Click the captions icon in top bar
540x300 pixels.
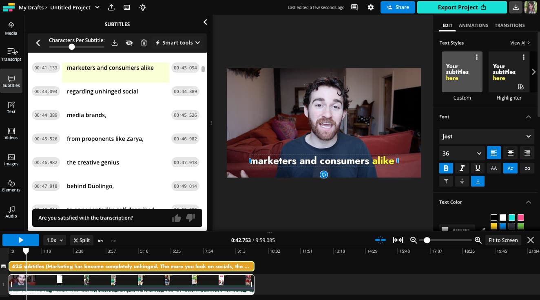127,7
